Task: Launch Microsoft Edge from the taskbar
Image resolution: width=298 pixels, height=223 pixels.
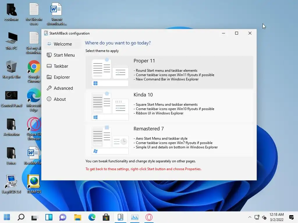Action: 92,217
